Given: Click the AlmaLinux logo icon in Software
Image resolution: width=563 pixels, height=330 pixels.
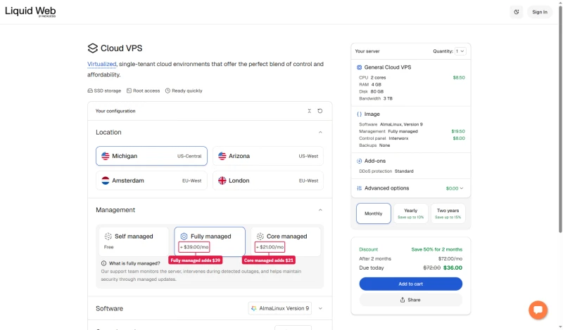Looking at the screenshot, I should pos(254,308).
